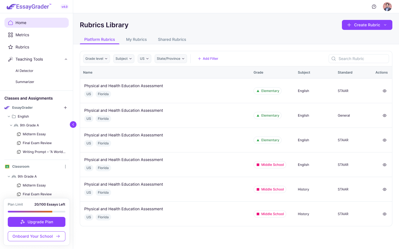Click the Teaching Tools magic wand icon

point(11,59)
